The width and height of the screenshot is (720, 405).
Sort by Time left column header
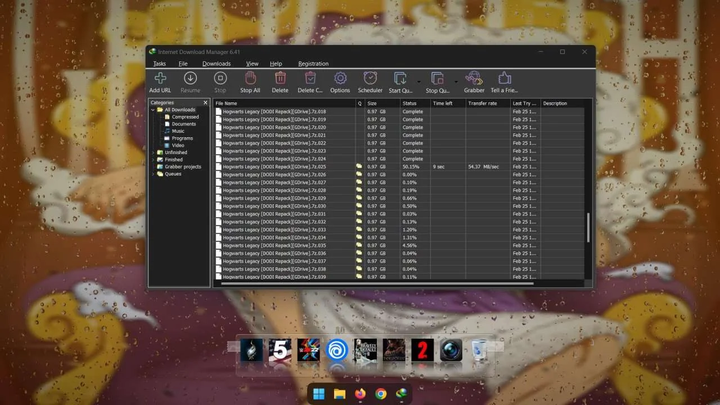coord(448,103)
